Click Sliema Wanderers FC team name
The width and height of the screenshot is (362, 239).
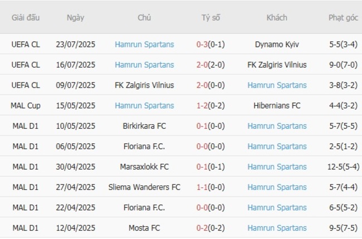tap(144, 187)
